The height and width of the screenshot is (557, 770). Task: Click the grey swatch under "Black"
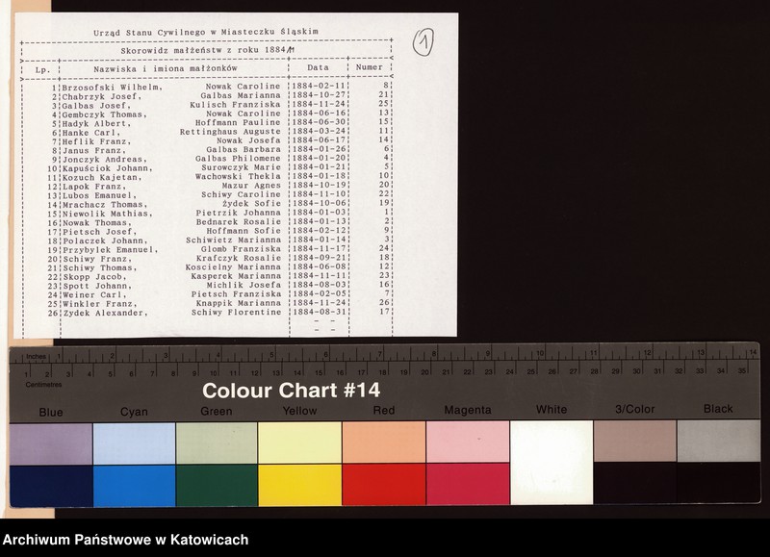718,441
